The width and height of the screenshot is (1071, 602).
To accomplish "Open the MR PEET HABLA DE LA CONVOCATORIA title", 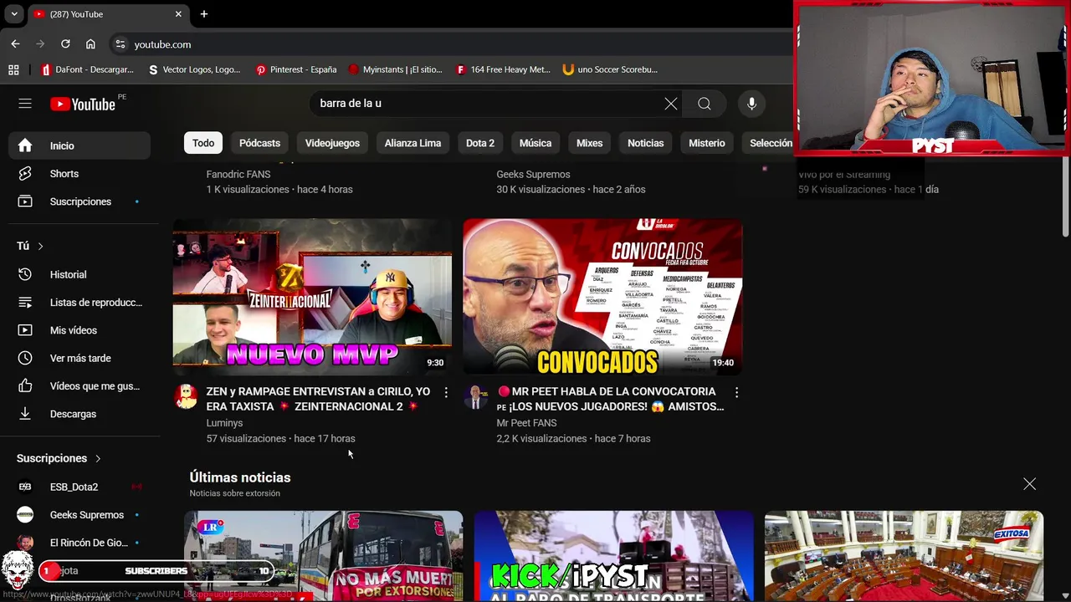I will [610, 399].
